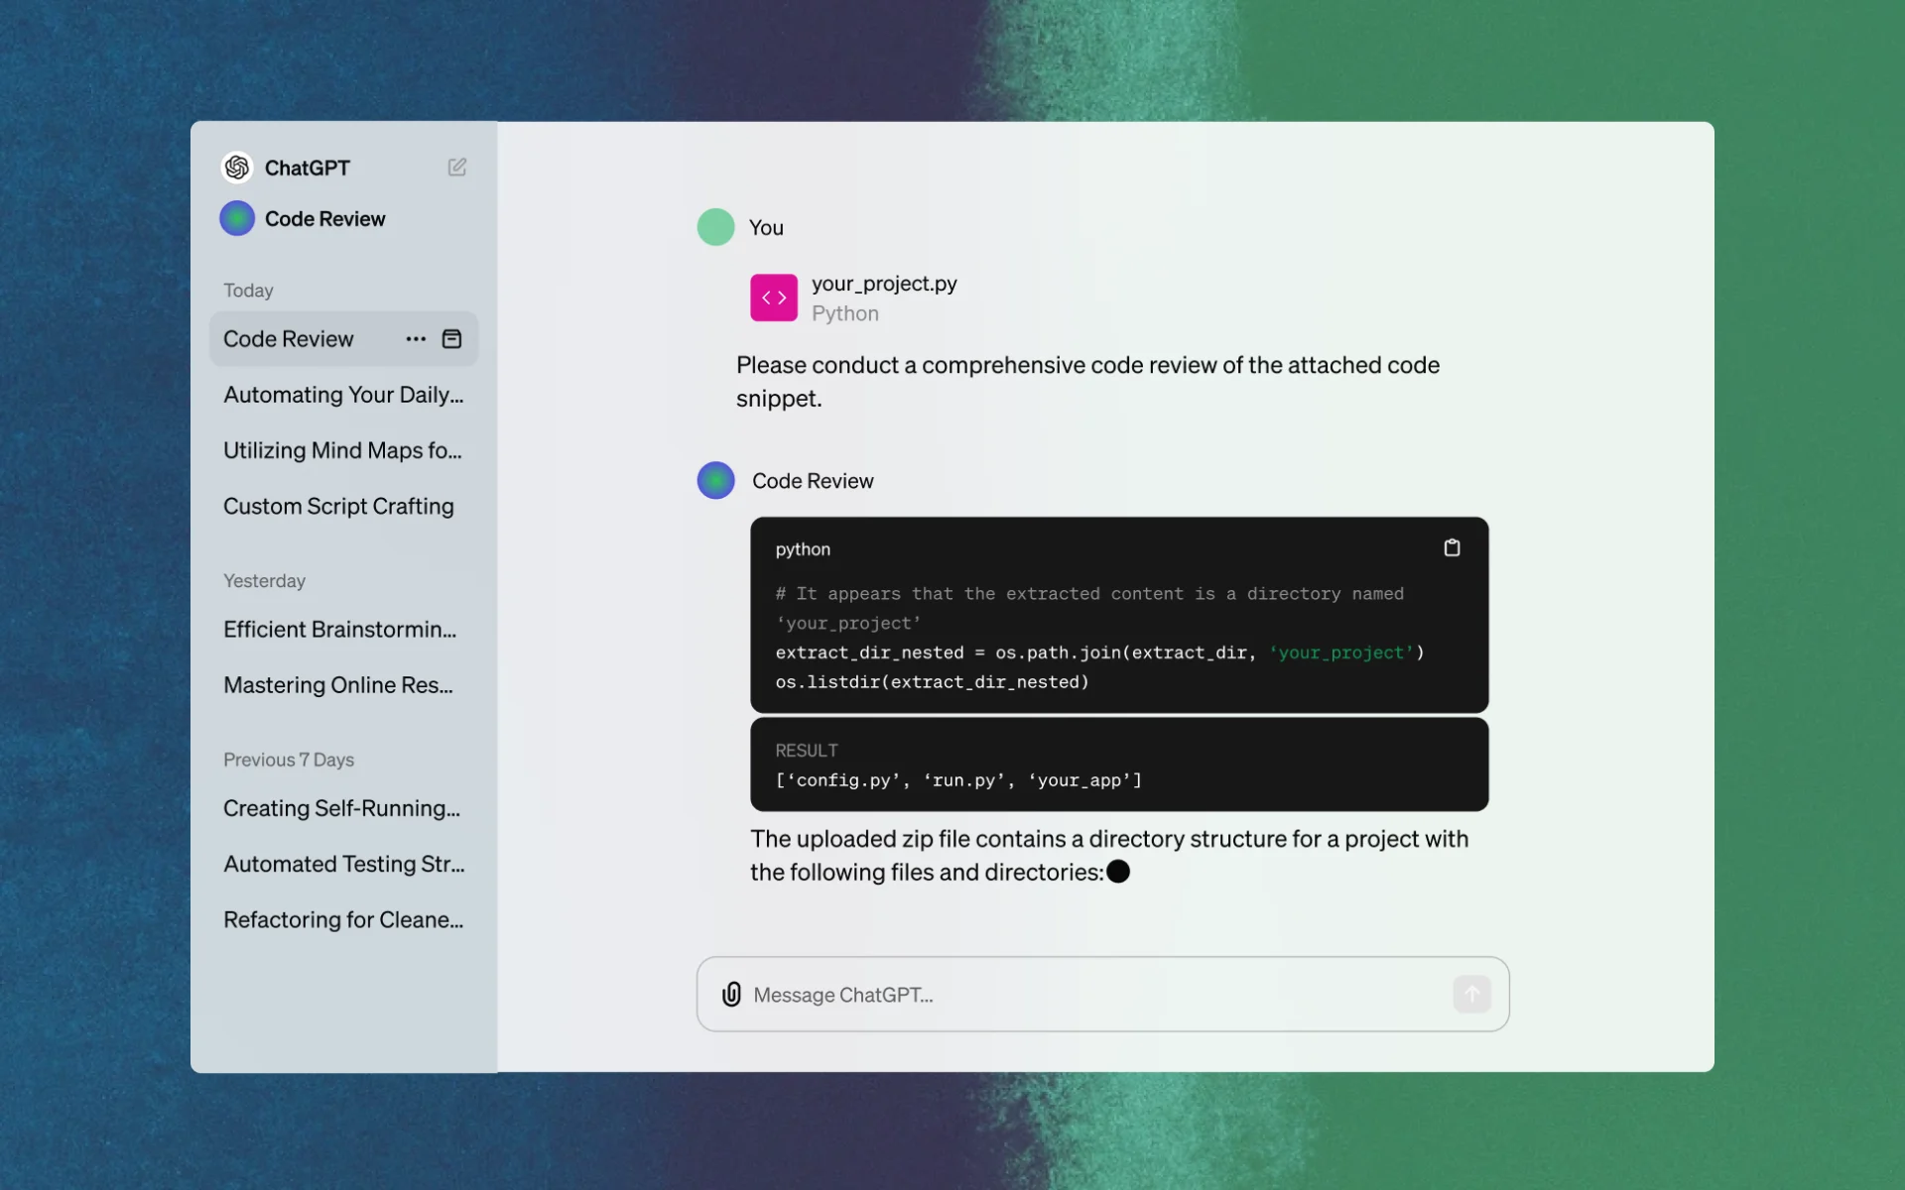1905x1190 pixels.
Task: Click the green You user avatar
Action: point(715,227)
